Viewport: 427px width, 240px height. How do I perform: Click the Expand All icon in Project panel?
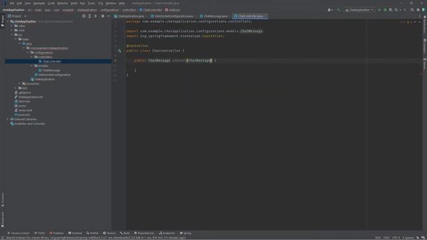89,16
